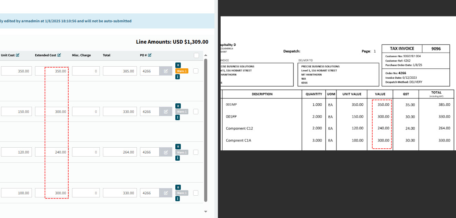Open three-dot options on the first row
Screen dimensions: 456x218
click(178, 77)
